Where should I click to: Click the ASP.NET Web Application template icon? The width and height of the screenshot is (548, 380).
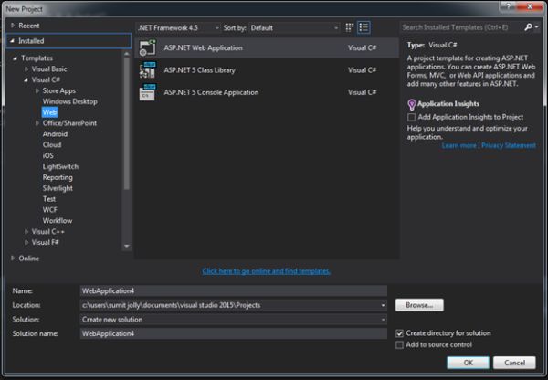[147, 47]
